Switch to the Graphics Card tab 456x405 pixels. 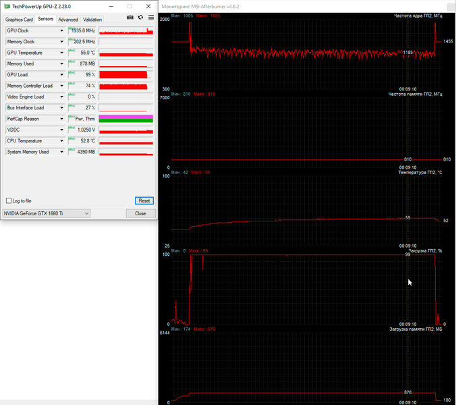point(19,20)
